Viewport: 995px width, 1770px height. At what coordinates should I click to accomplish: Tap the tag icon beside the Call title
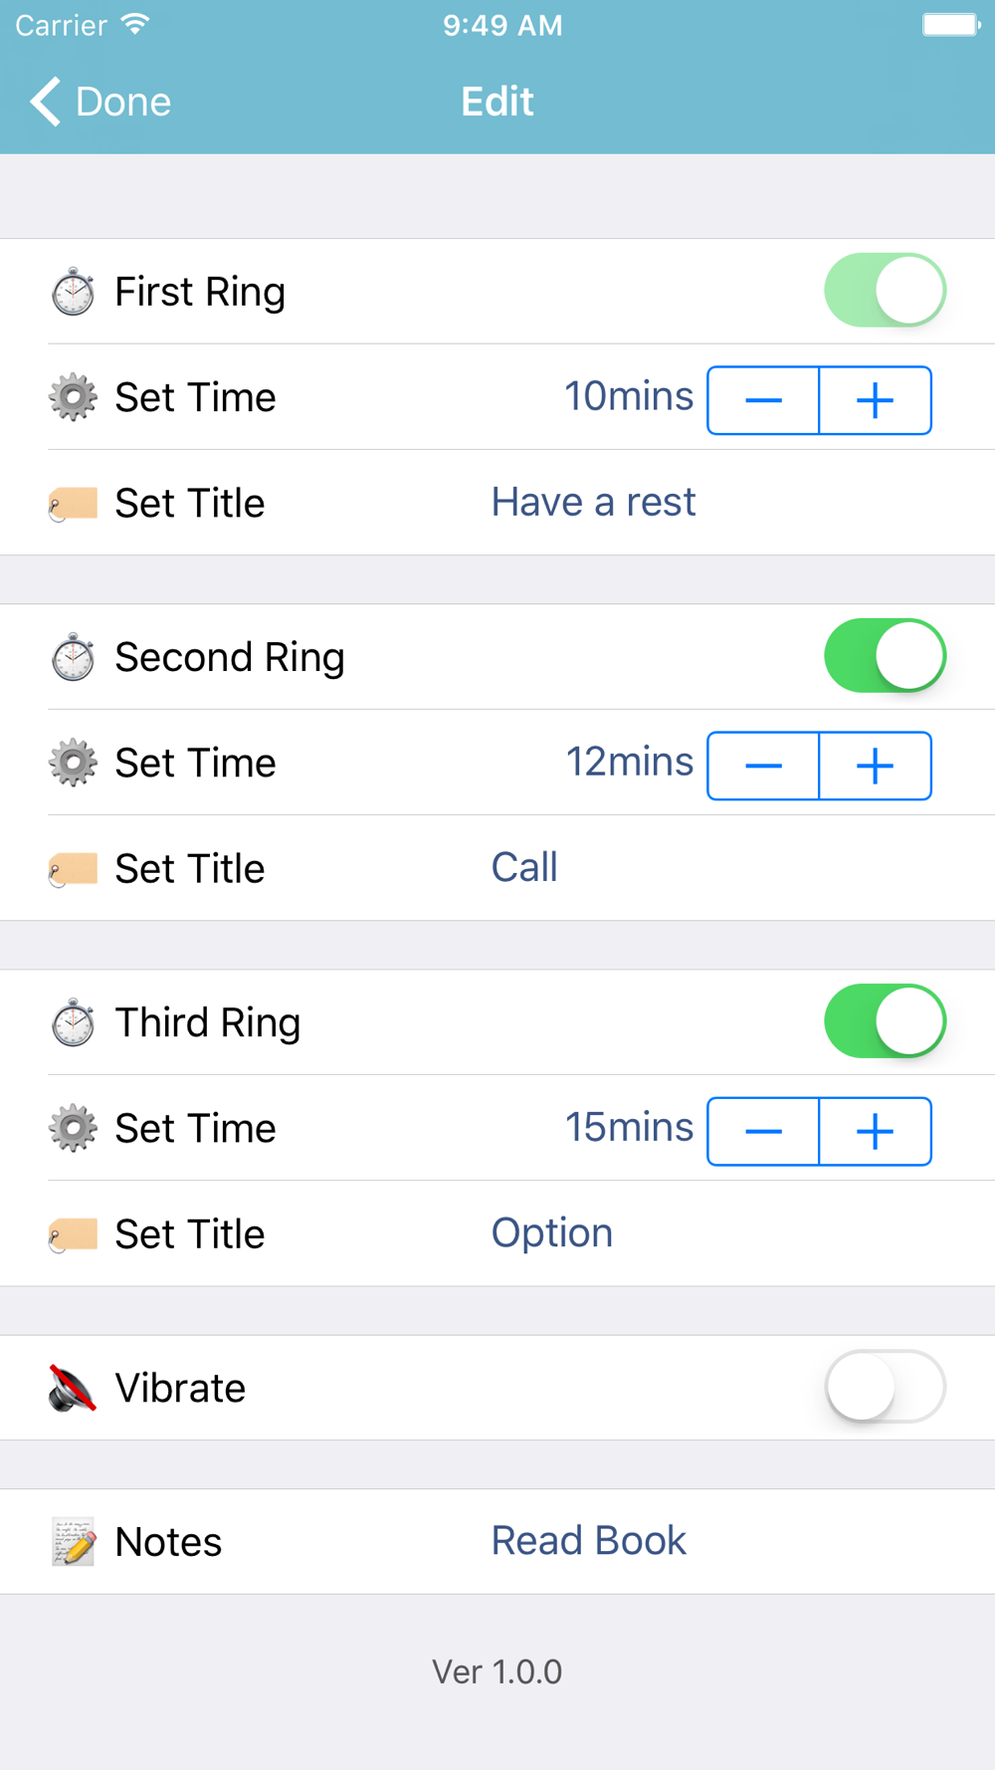73,869
